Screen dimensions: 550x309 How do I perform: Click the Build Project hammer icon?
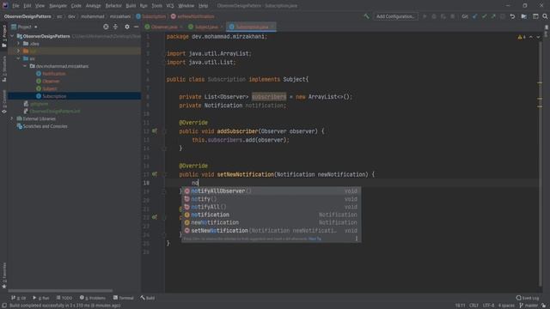[367, 16]
